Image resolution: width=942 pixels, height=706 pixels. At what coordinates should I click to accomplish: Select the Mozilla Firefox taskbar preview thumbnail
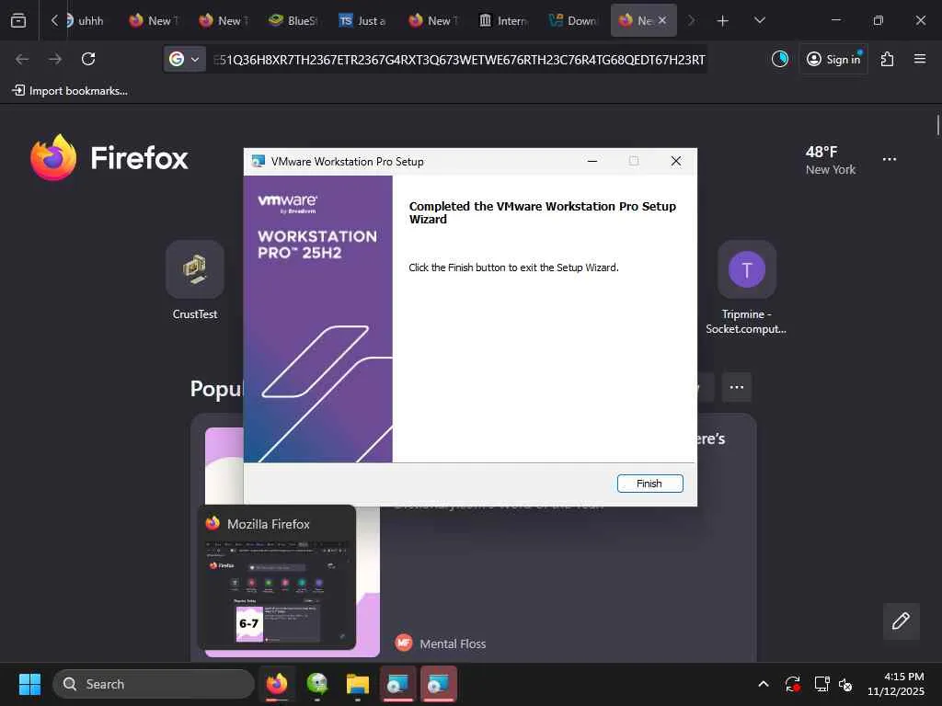[277, 578]
